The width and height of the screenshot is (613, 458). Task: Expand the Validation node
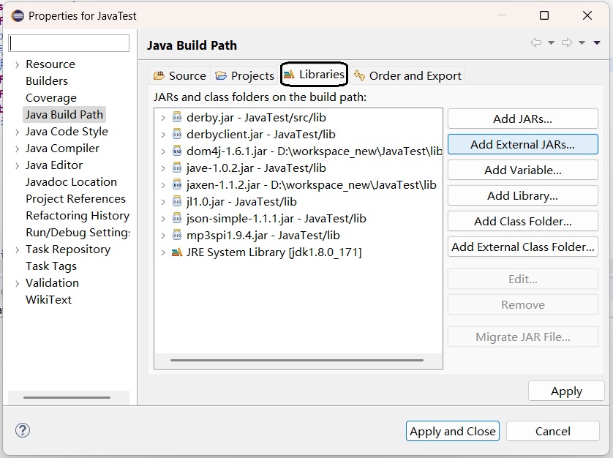(17, 283)
